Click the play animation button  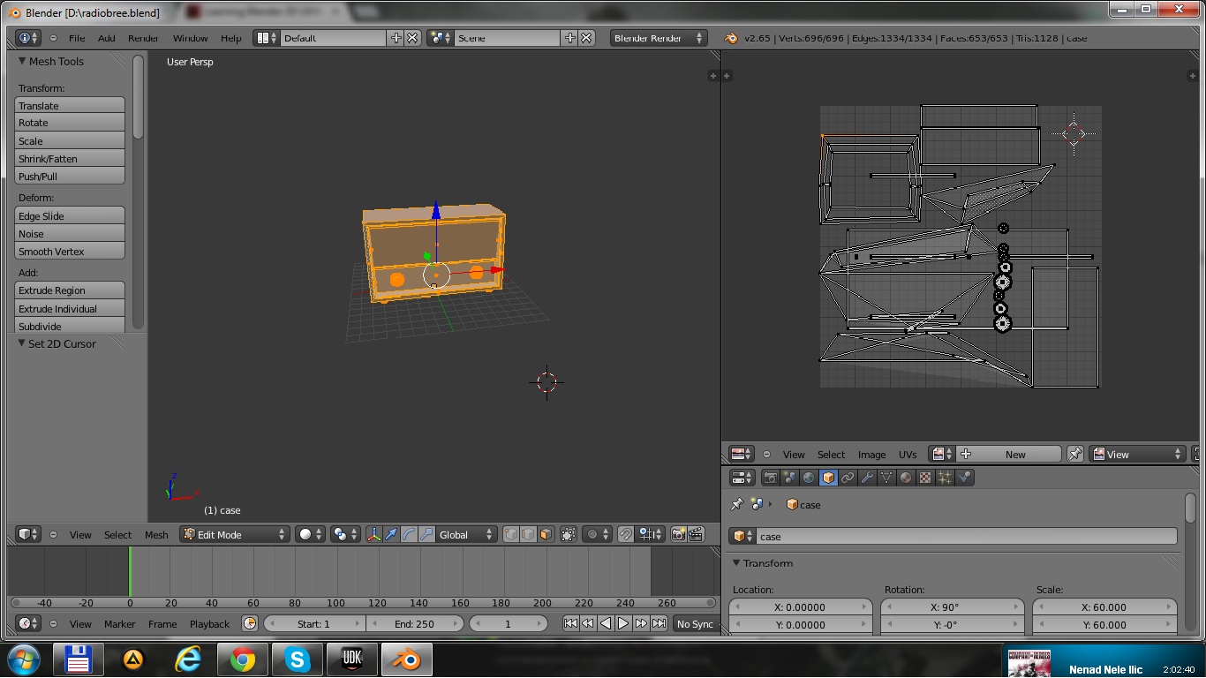click(x=623, y=623)
